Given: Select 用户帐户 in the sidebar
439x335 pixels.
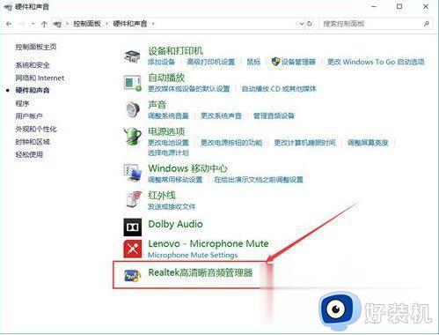Looking at the screenshot, I should [x=29, y=116].
